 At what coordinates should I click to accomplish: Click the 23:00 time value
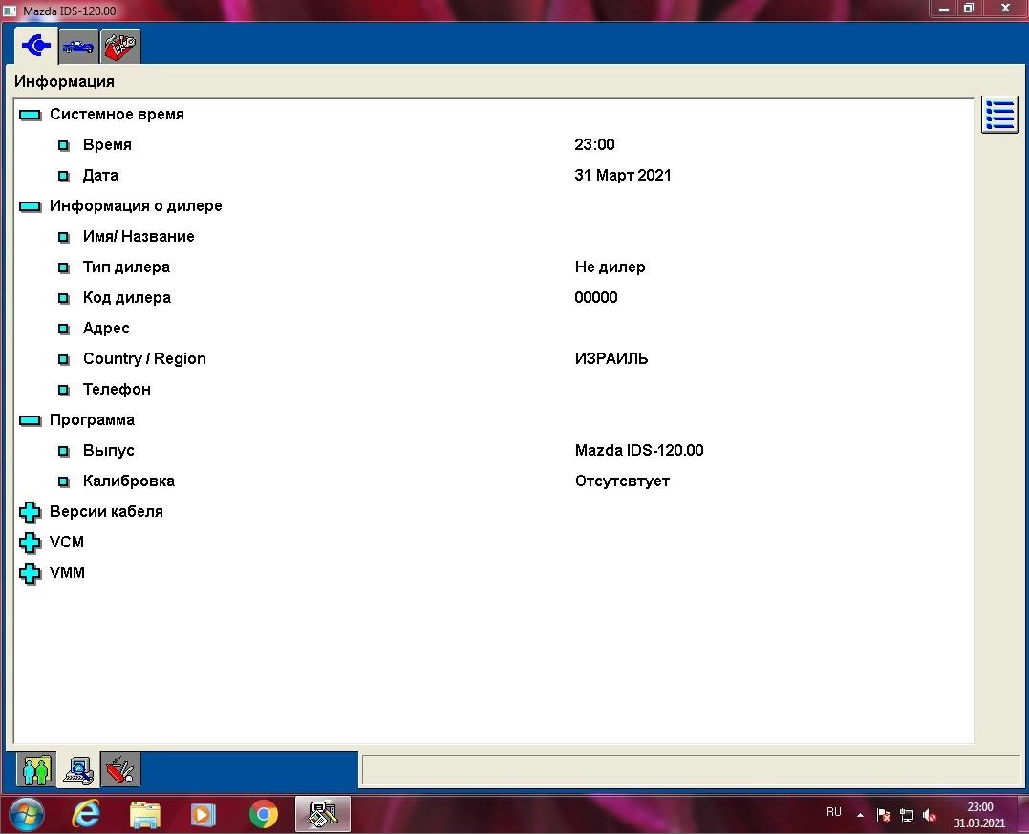pos(594,144)
